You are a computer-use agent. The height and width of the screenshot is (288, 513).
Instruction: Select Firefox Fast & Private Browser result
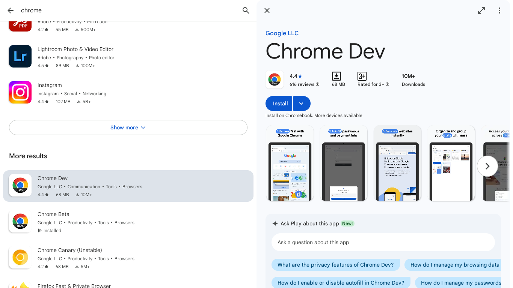coord(74,286)
